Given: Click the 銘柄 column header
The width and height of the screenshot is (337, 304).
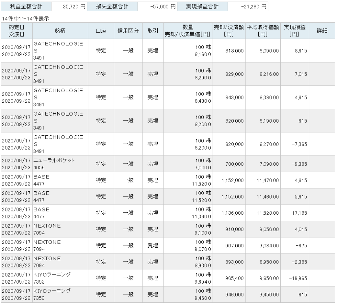Looking at the screenshot, I should coord(60,31).
